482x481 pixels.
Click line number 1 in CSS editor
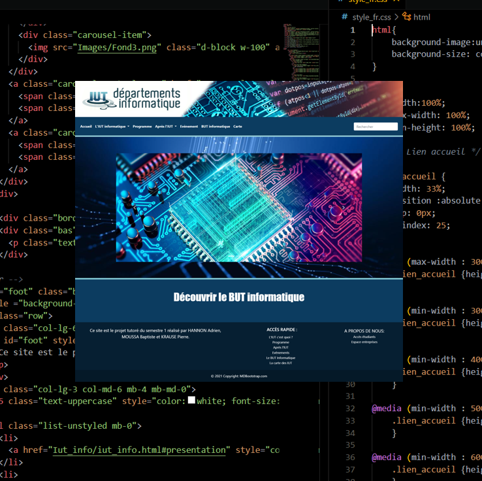click(353, 30)
